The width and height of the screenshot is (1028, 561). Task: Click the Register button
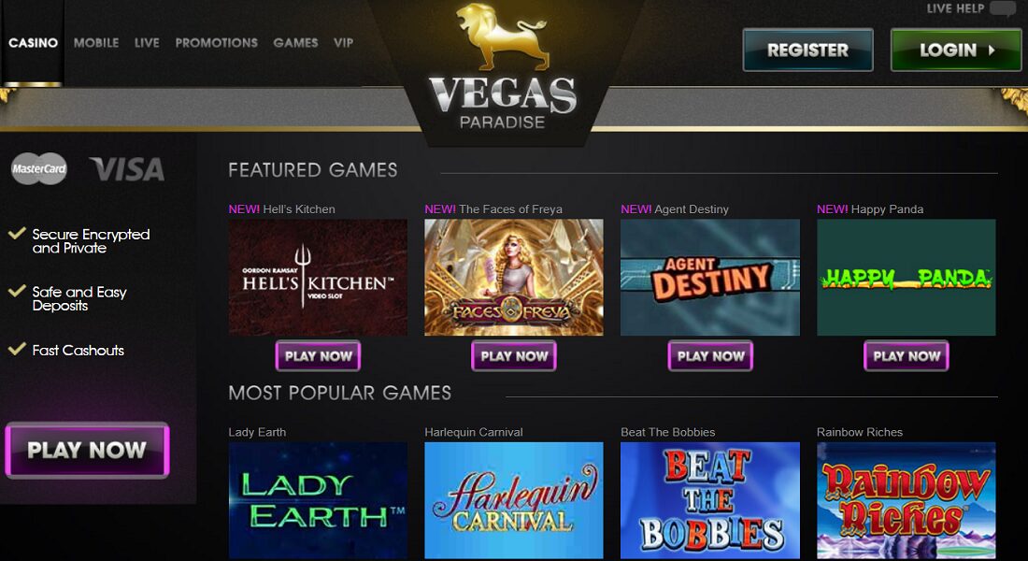pyautogui.click(x=807, y=50)
